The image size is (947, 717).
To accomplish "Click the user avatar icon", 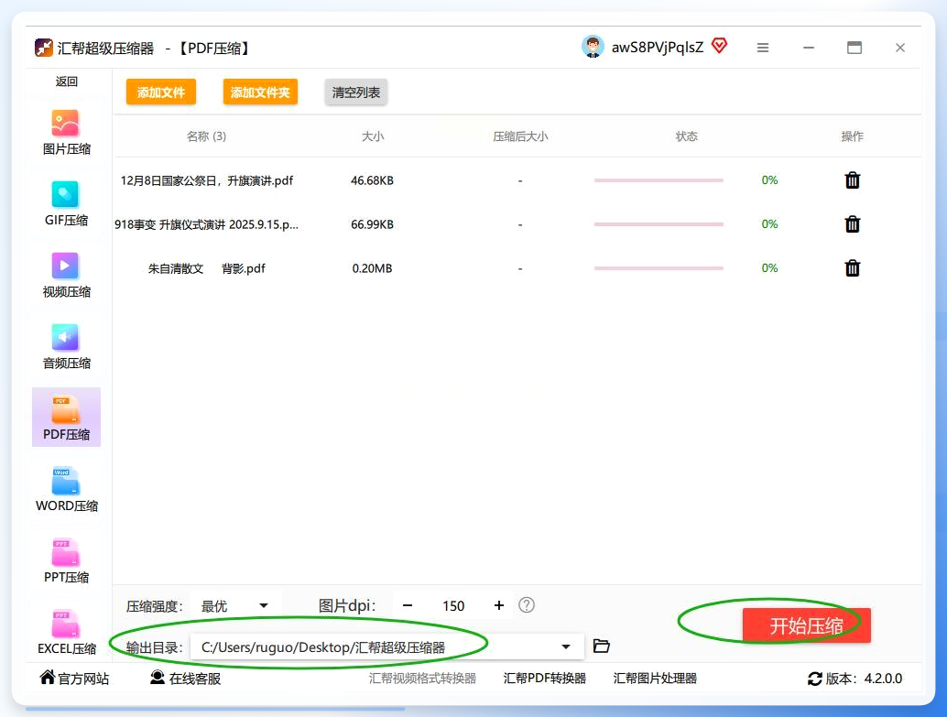I will click(x=593, y=47).
